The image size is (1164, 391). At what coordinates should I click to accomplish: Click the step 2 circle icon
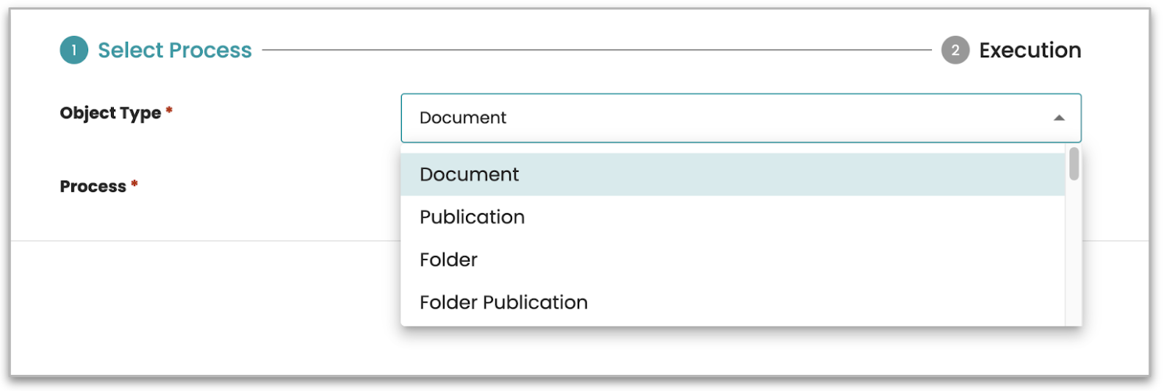tap(955, 50)
